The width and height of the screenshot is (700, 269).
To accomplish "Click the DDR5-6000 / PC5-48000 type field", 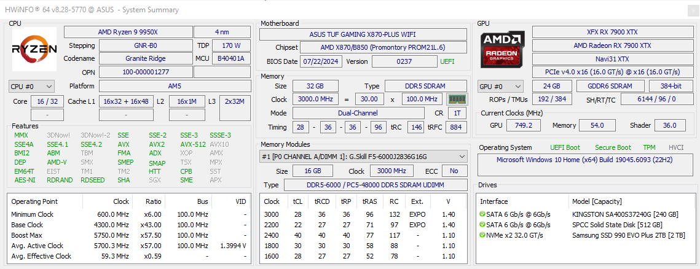I will 376,185.
